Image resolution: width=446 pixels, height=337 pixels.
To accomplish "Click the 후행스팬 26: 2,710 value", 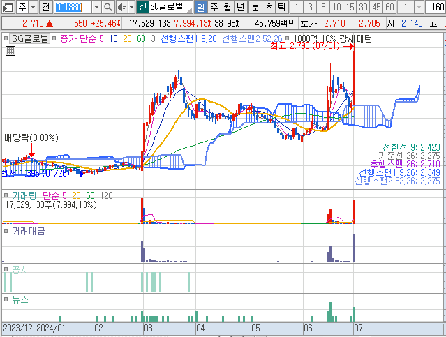I will 405,164.
